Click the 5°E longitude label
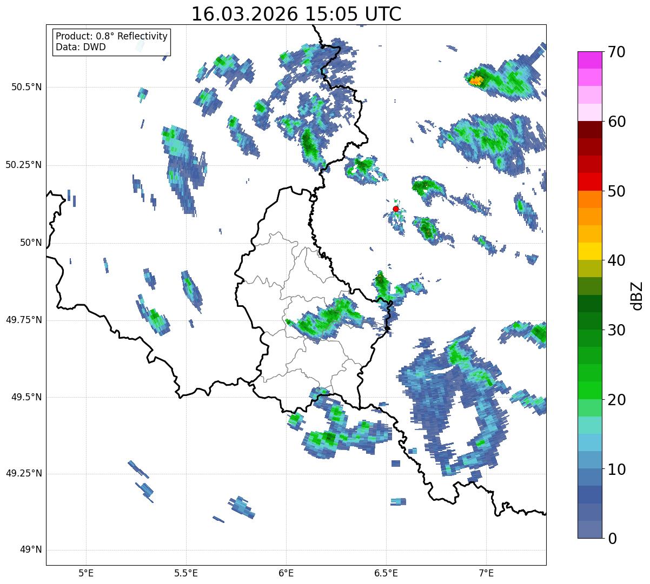This screenshot has height=584, width=650. click(86, 573)
